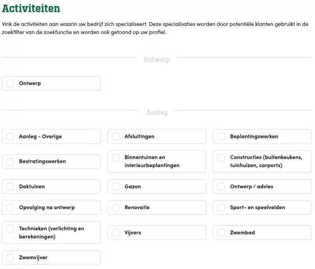The height and width of the screenshot is (269, 315).
Task: Tick Bestratingswerken checkbox
Action: [x=10, y=162]
